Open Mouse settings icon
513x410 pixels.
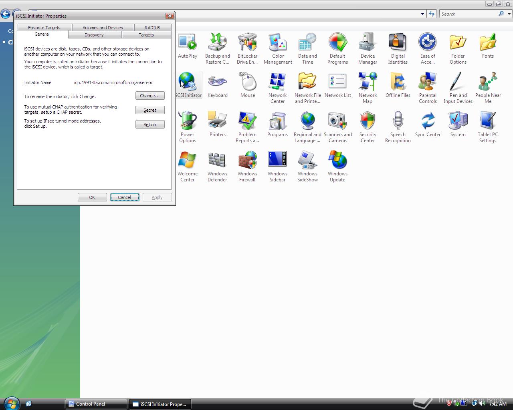coord(248,85)
